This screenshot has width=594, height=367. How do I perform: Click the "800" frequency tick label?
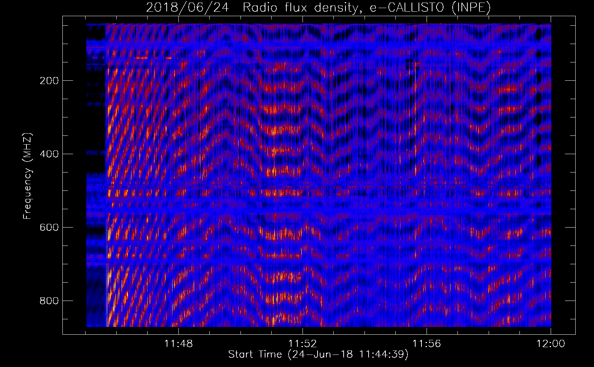(49, 301)
